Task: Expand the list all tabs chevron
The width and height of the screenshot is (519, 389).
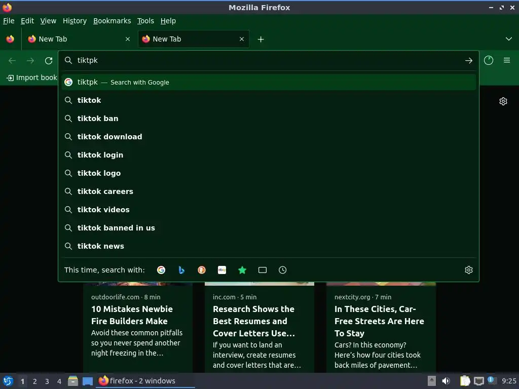Action: pos(509,39)
